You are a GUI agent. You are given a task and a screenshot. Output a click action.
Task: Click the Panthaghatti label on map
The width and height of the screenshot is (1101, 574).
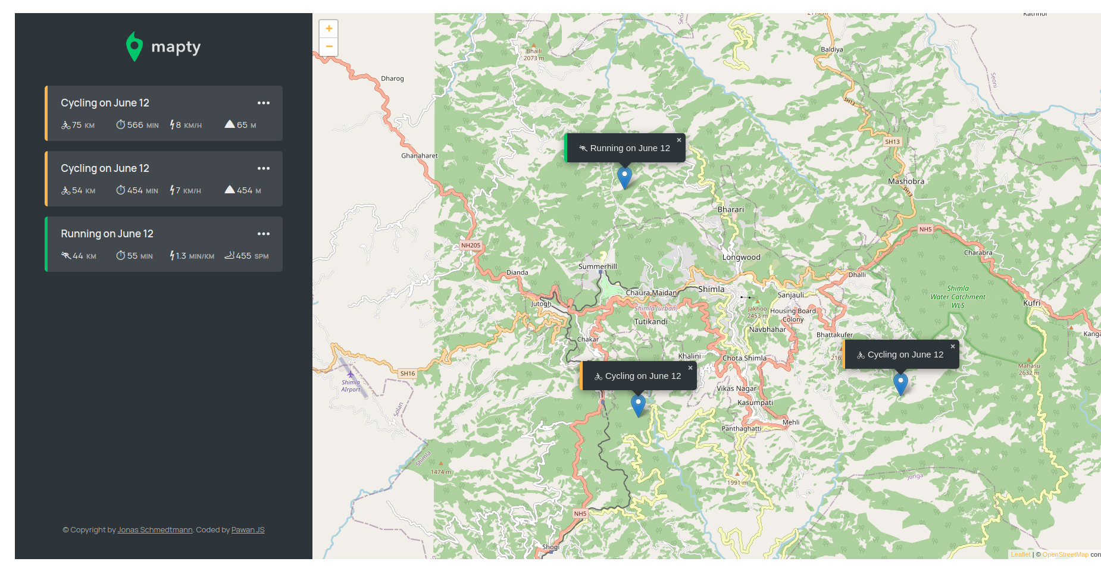click(741, 428)
